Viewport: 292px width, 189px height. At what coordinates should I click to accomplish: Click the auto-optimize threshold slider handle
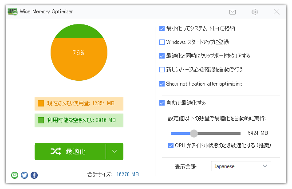(x=194, y=134)
